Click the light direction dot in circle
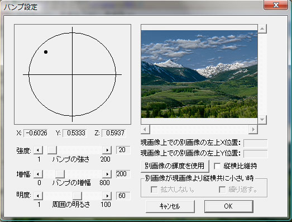Image resolution: width=292 pixels, height=222 pixels. [46, 52]
